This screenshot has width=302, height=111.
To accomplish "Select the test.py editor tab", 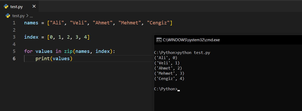I will 17,7.
